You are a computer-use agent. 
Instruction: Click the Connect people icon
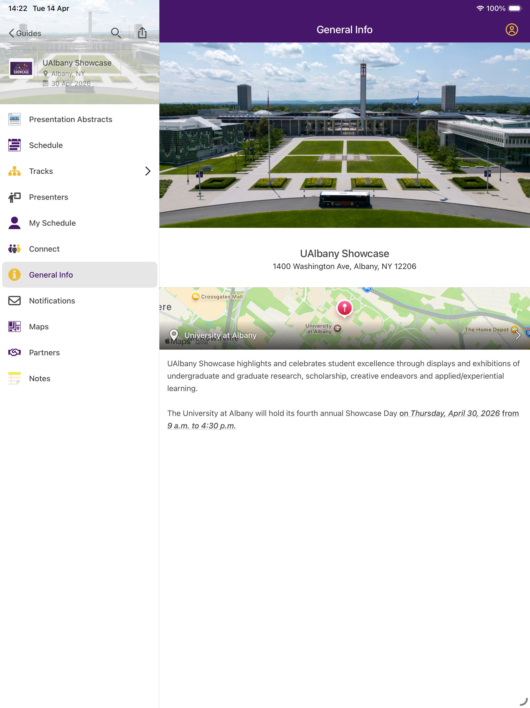[14, 249]
